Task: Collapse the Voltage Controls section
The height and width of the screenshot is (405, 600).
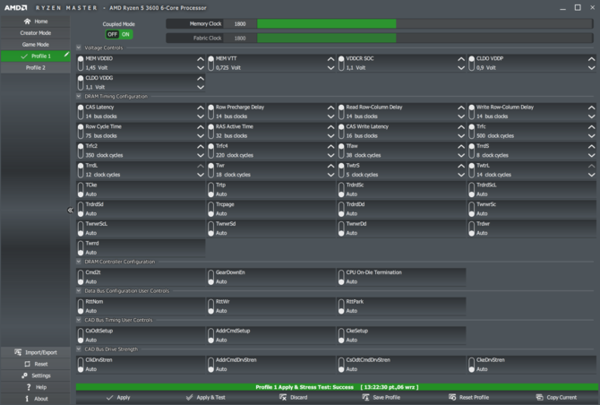Action: click(x=79, y=47)
